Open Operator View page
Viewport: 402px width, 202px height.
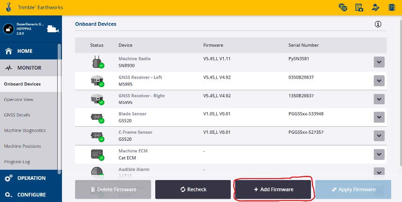pyautogui.click(x=18, y=100)
